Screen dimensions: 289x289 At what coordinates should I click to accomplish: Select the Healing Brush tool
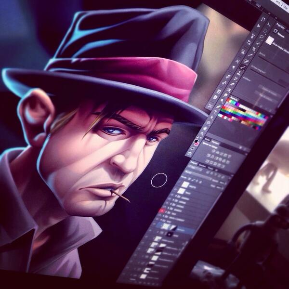[x=246, y=61]
